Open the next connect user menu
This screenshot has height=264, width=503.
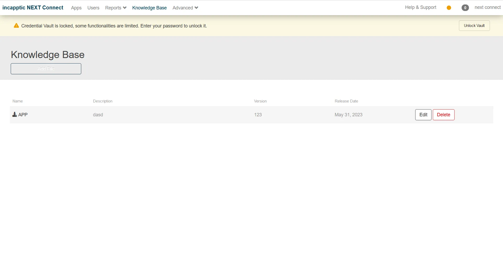coord(488,7)
